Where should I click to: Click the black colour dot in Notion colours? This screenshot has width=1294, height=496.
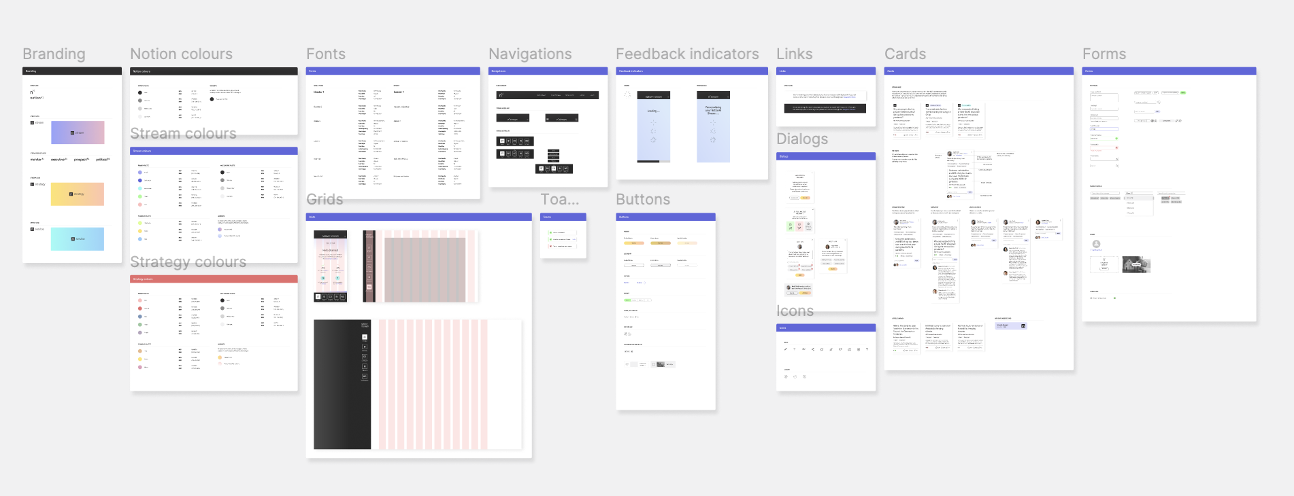140,92
